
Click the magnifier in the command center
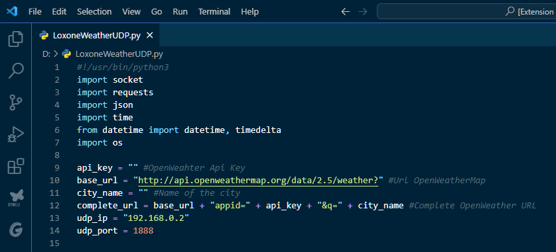[x=510, y=11]
